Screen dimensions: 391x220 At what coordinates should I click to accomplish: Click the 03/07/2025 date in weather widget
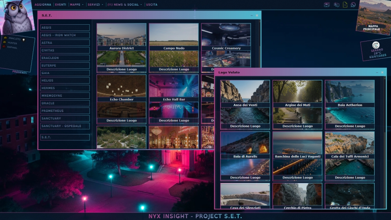(378, 56)
